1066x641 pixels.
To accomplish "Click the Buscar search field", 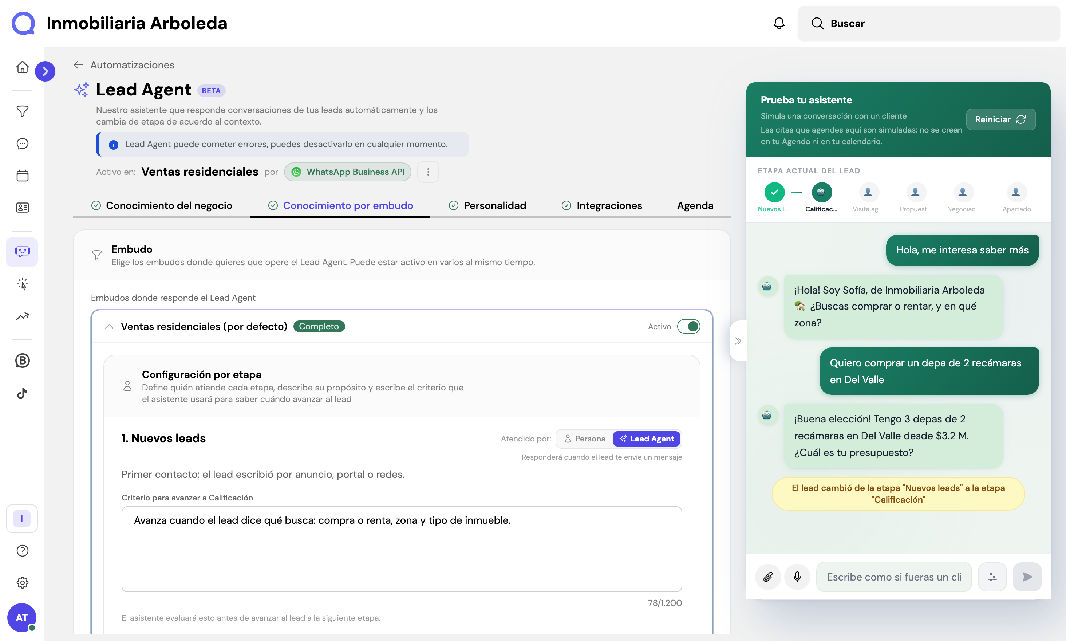I will click(x=929, y=23).
